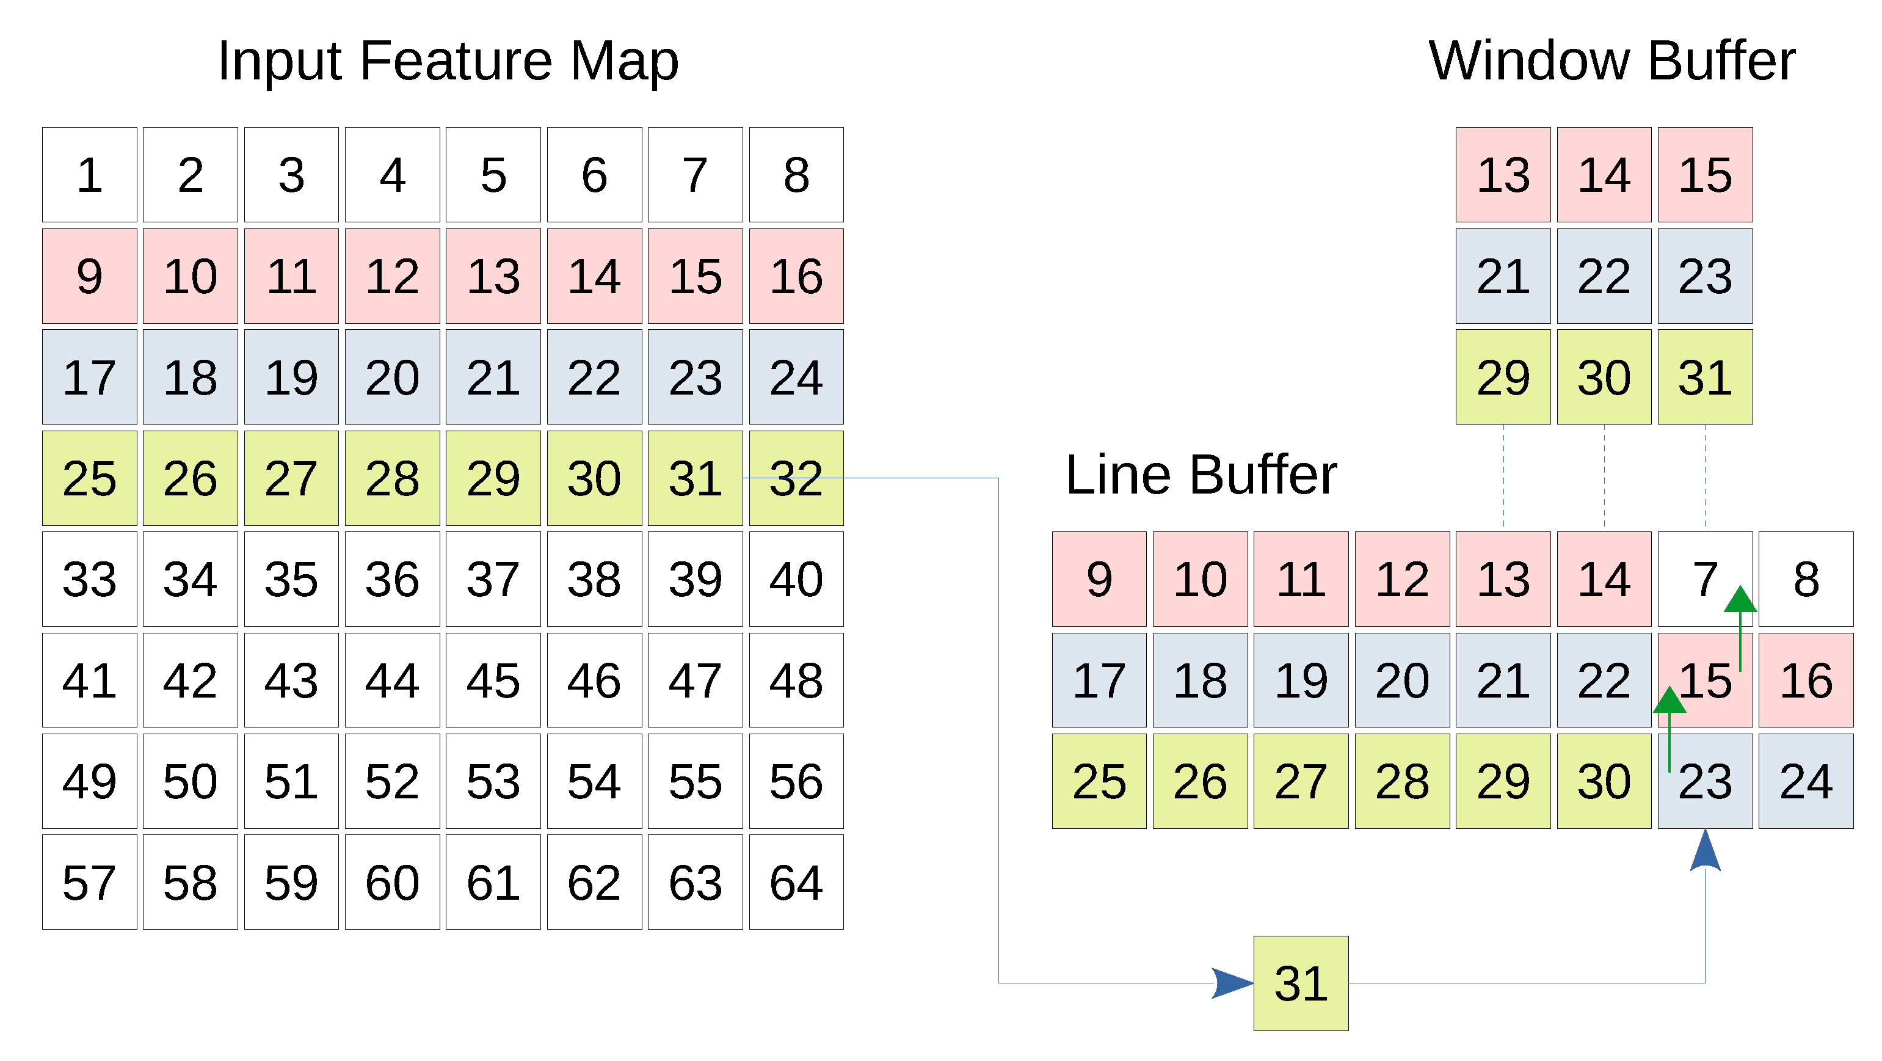Select the standalone yellow cell 31 at the bottom
The width and height of the screenshot is (1882, 1061).
point(1301,983)
